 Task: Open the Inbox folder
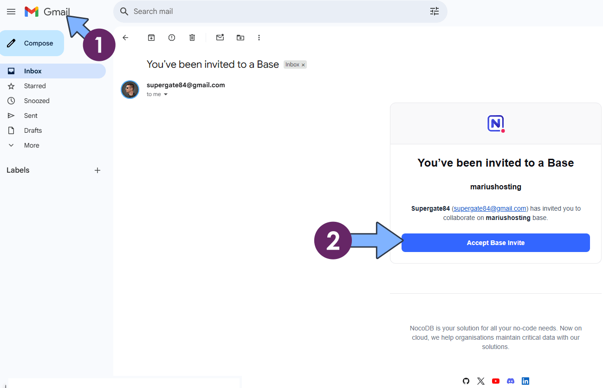pyautogui.click(x=53, y=71)
